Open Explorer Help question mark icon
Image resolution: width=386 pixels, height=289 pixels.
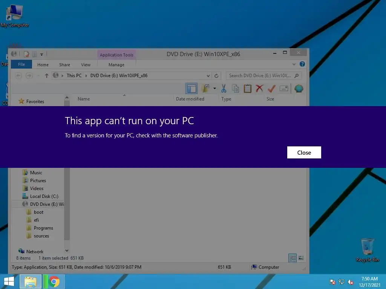pos(302,64)
